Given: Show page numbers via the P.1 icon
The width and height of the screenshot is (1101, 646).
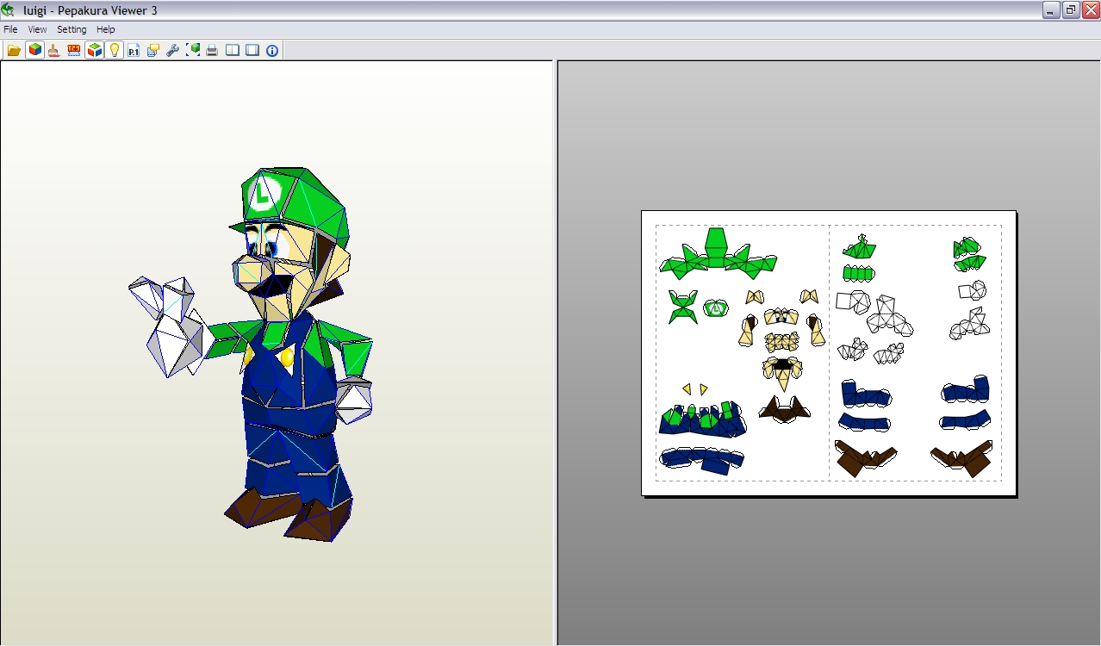Looking at the screenshot, I should pos(133,50).
